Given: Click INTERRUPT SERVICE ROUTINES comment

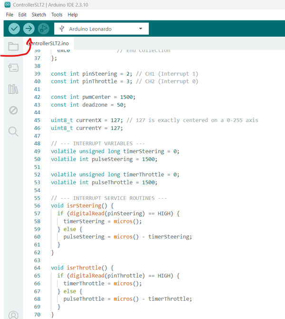Looking at the screenshot, I should (109, 198).
